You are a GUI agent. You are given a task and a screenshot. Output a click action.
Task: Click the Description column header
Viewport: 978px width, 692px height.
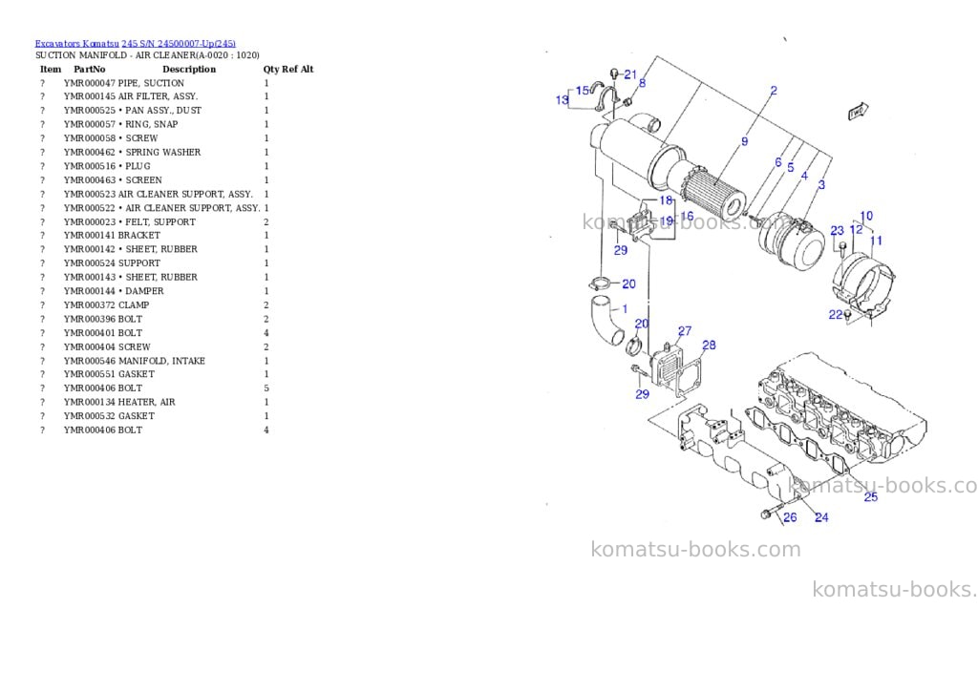click(189, 69)
